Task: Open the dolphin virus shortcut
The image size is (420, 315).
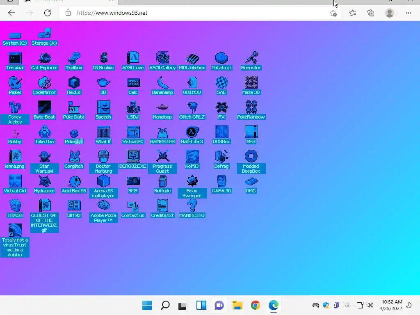Action: click(x=15, y=240)
